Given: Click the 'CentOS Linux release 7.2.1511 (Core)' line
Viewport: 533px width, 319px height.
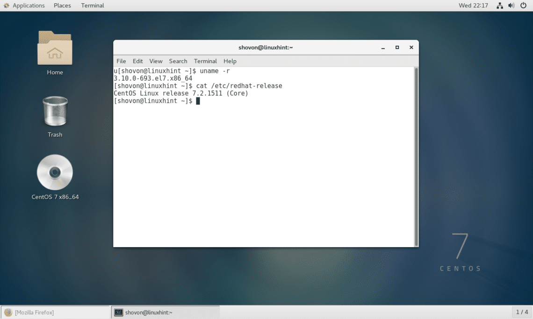Looking at the screenshot, I should coord(181,93).
